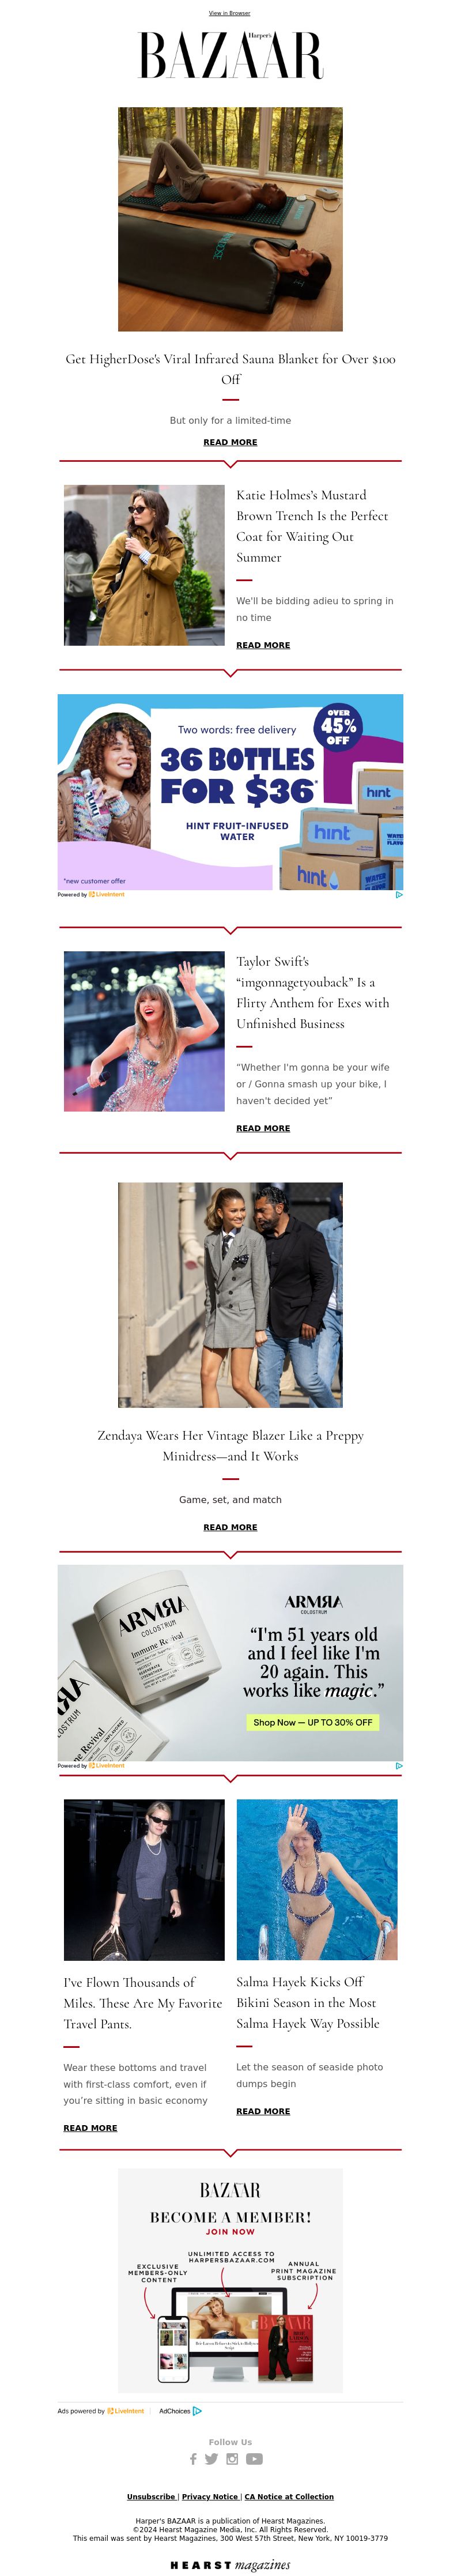Viewport: 461px width, 2576px height.
Task: Click READ MORE for Taylor Swift article
Action: coord(263,1128)
